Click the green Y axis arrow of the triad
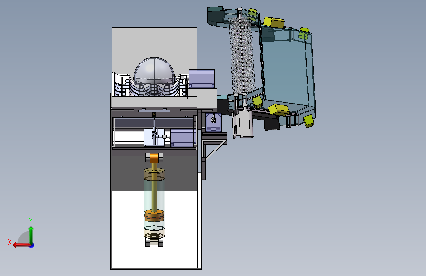Image resolution: width=426 pixels, height=276 pixels. pos(31,235)
